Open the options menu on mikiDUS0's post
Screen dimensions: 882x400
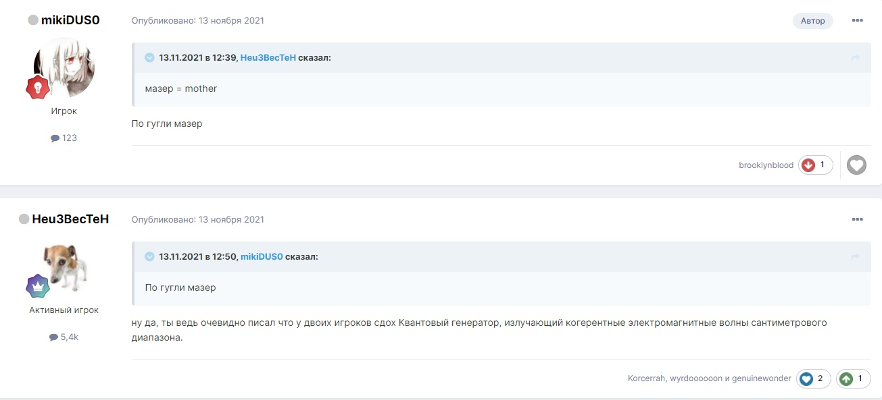[x=857, y=21]
